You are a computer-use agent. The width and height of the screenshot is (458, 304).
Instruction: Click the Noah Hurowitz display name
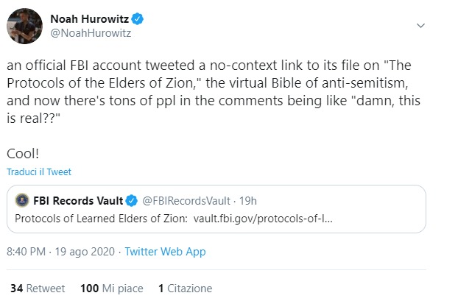[89, 19]
